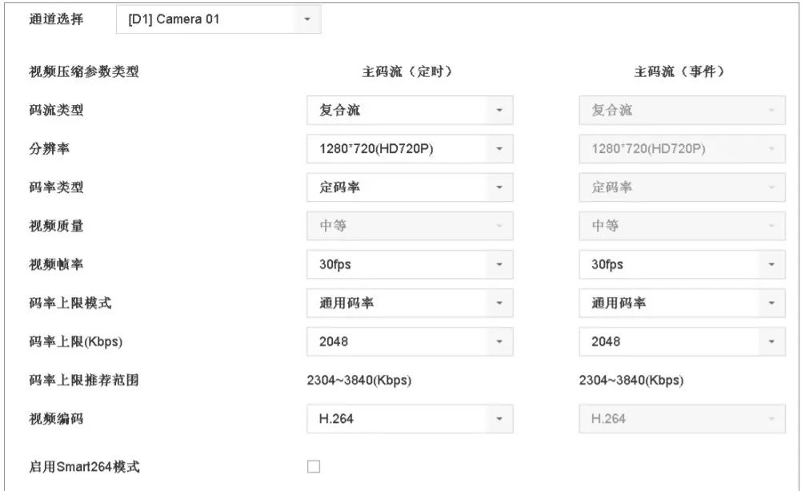Open 视频帧率 30fps dropdown under 主码流（定时）
This screenshot has width=805, height=491.
(x=409, y=264)
